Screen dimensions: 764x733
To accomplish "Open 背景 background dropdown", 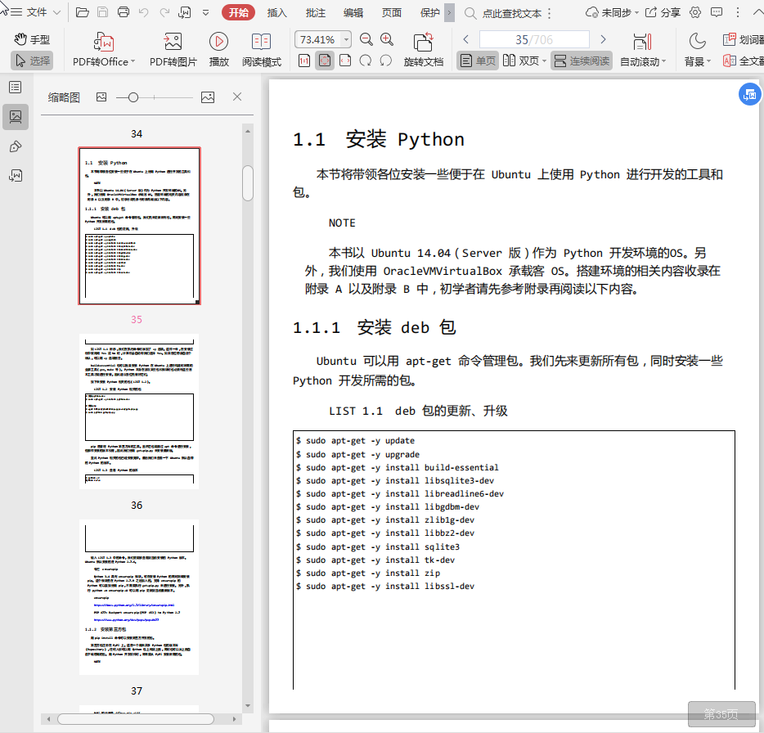I will (698, 49).
